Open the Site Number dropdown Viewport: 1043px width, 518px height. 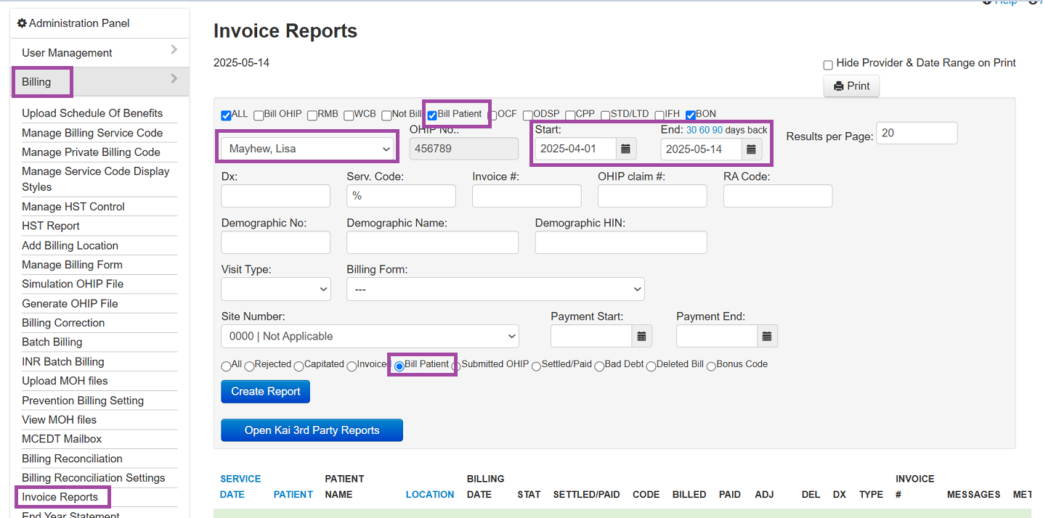coord(370,336)
